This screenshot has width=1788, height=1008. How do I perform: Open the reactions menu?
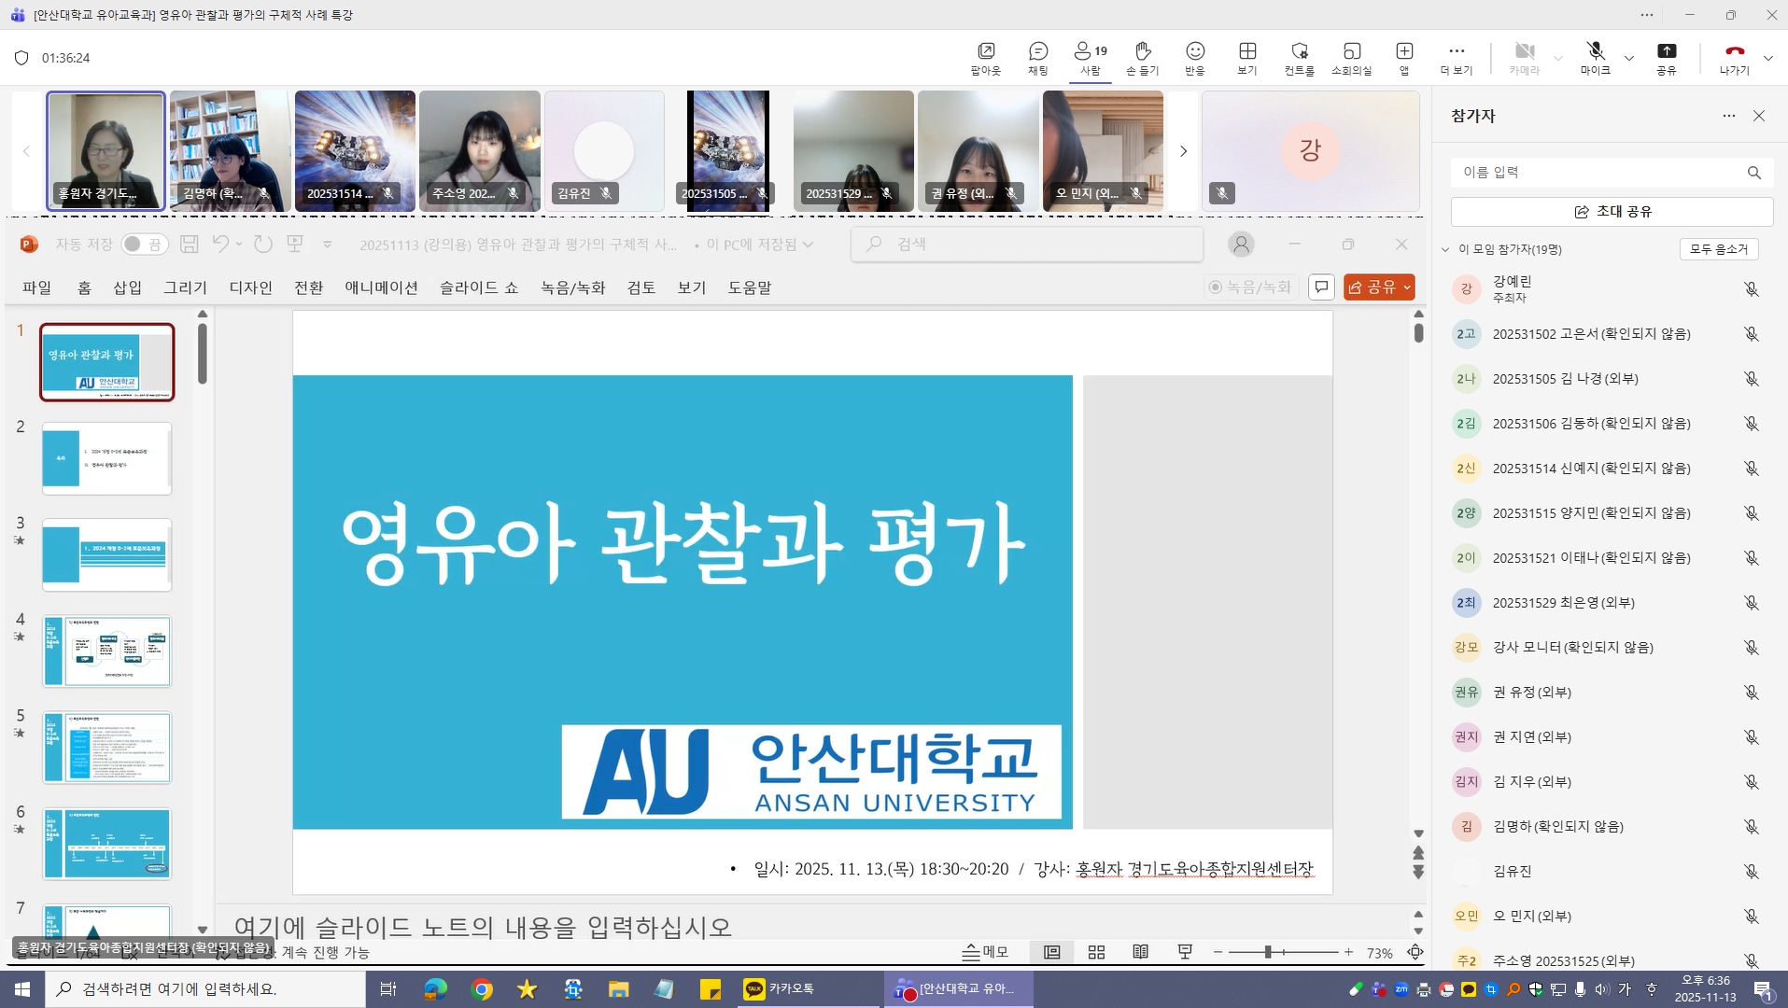pyautogui.click(x=1196, y=58)
